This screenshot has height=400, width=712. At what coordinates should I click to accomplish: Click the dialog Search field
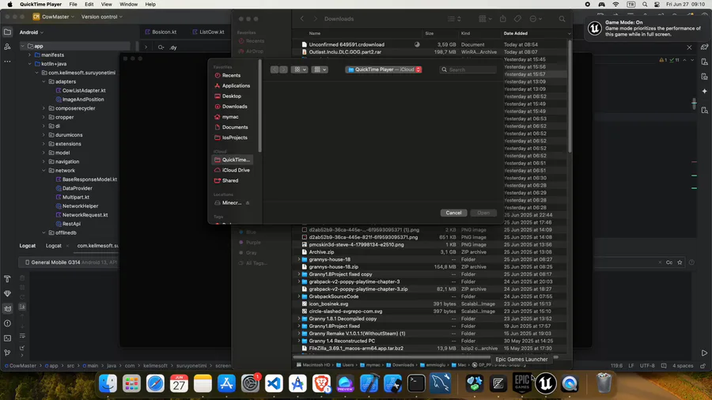(468, 70)
